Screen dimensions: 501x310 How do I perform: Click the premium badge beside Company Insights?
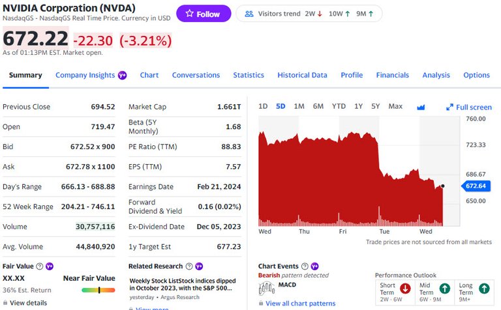pyautogui.click(x=123, y=76)
